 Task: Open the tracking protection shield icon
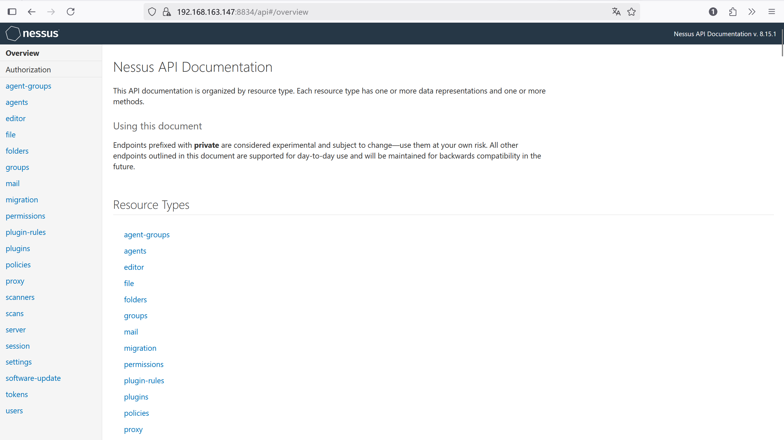click(x=152, y=12)
